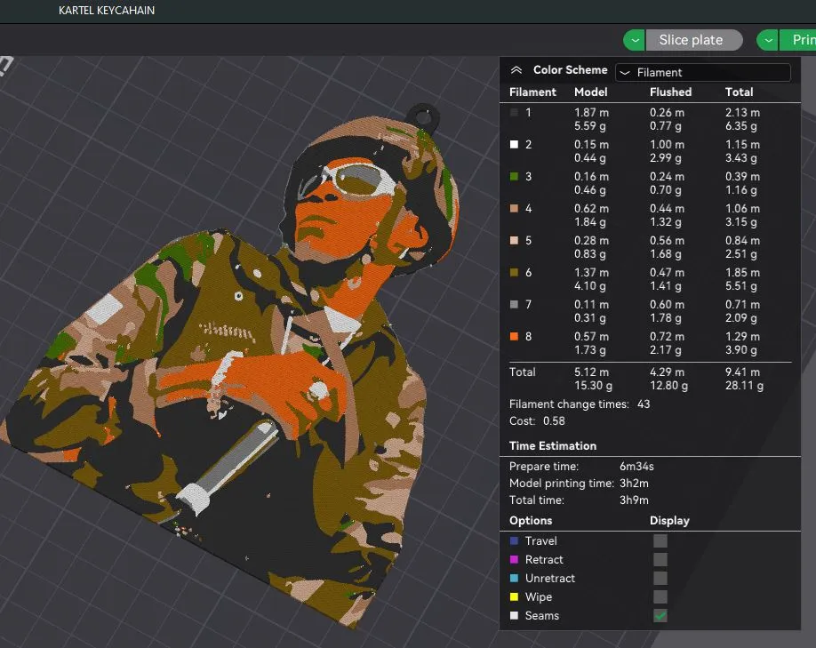816x648 pixels.
Task: Click the Total column header
Action: pyautogui.click(x=739, y=92)
